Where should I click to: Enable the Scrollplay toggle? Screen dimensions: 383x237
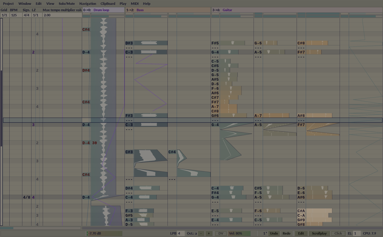click(x=319, y=233)
